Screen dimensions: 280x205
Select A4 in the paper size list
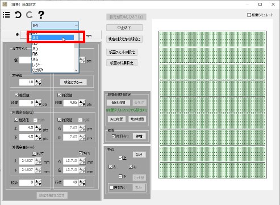53,37
